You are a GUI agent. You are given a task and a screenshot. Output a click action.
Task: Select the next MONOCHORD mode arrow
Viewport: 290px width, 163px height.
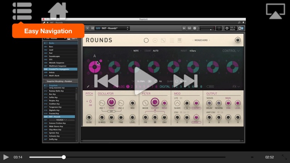(x=209, y=40)
